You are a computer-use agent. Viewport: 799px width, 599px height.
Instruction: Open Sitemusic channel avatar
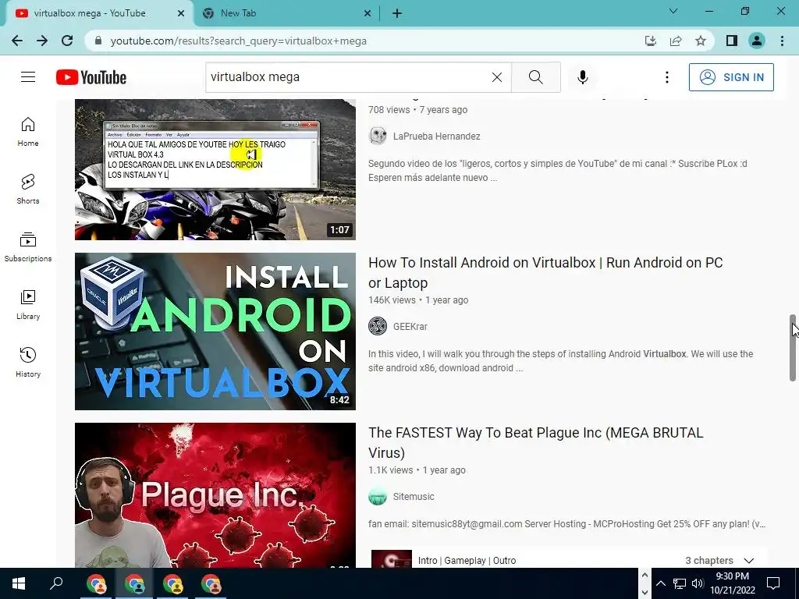[378, 496]
